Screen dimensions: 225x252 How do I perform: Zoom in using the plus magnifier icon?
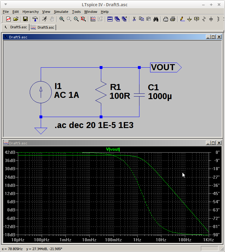[x=62, y=19]
